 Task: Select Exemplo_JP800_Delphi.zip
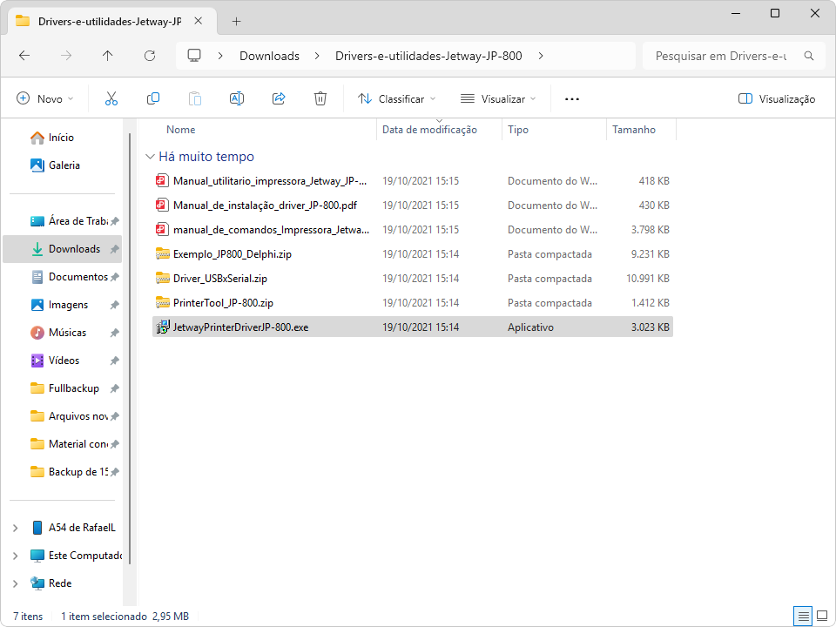coord(413,254)
